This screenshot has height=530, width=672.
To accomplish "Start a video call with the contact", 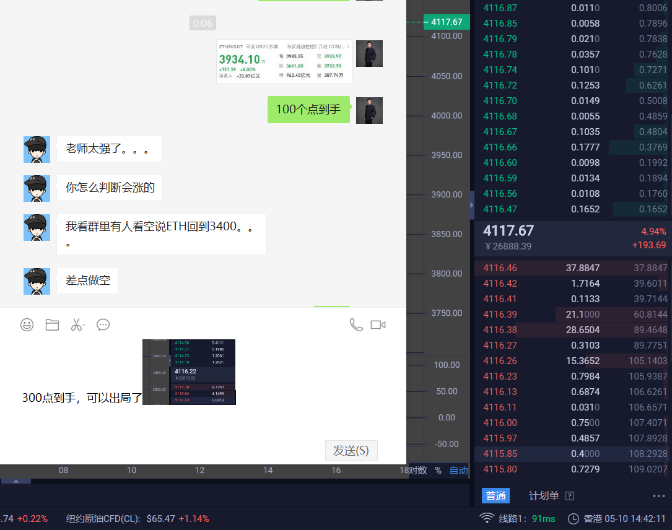I will click(x=378, y=324).
